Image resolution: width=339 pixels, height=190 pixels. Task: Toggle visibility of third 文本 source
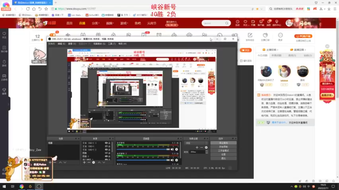[x=106, y=149]
